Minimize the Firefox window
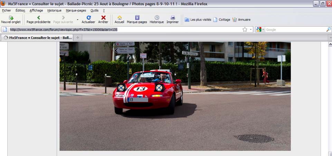This screenshot has height=156, width=332. pyautogui.click(x=316, y=3)
